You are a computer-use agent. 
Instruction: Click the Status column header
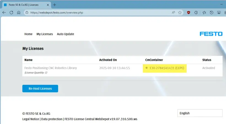[207, 60]
